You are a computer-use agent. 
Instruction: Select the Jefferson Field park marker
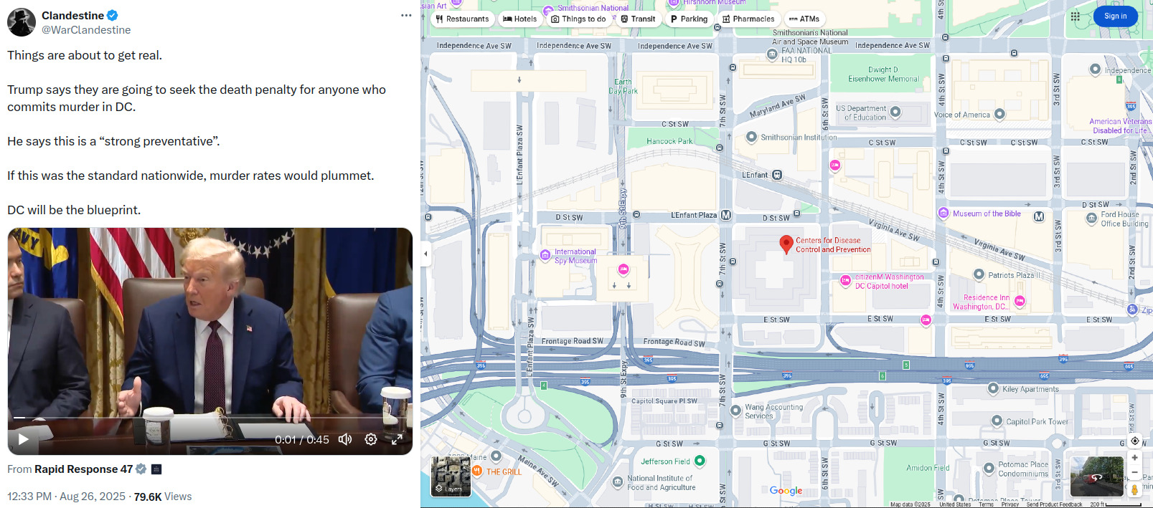pyautogui.click(x=700, y=461)
